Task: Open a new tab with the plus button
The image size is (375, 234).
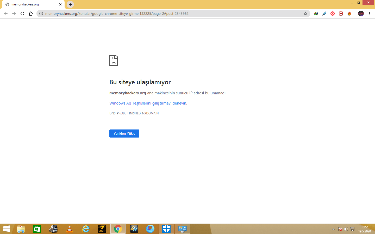Action: point(70,4)
